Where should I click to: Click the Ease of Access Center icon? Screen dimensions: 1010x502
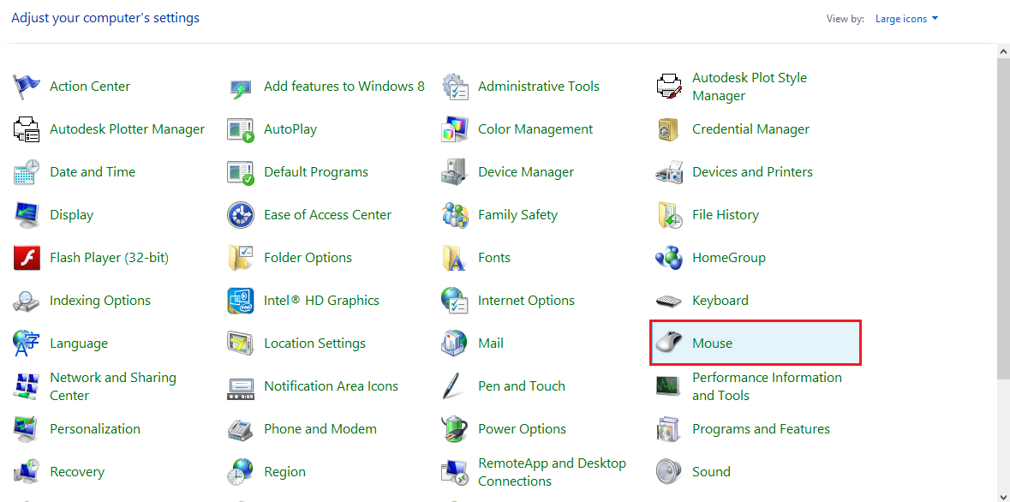241,215
